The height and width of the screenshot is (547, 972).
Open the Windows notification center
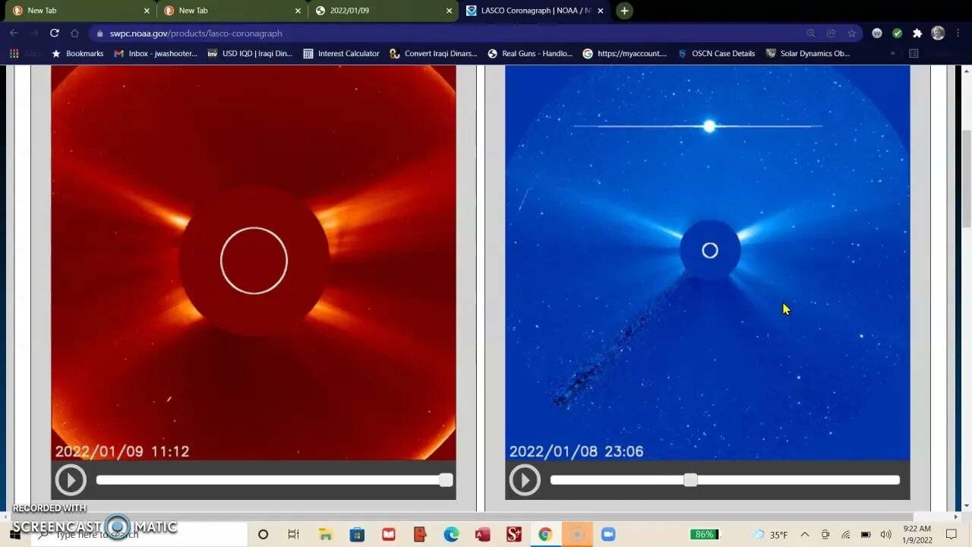(951, 535)
